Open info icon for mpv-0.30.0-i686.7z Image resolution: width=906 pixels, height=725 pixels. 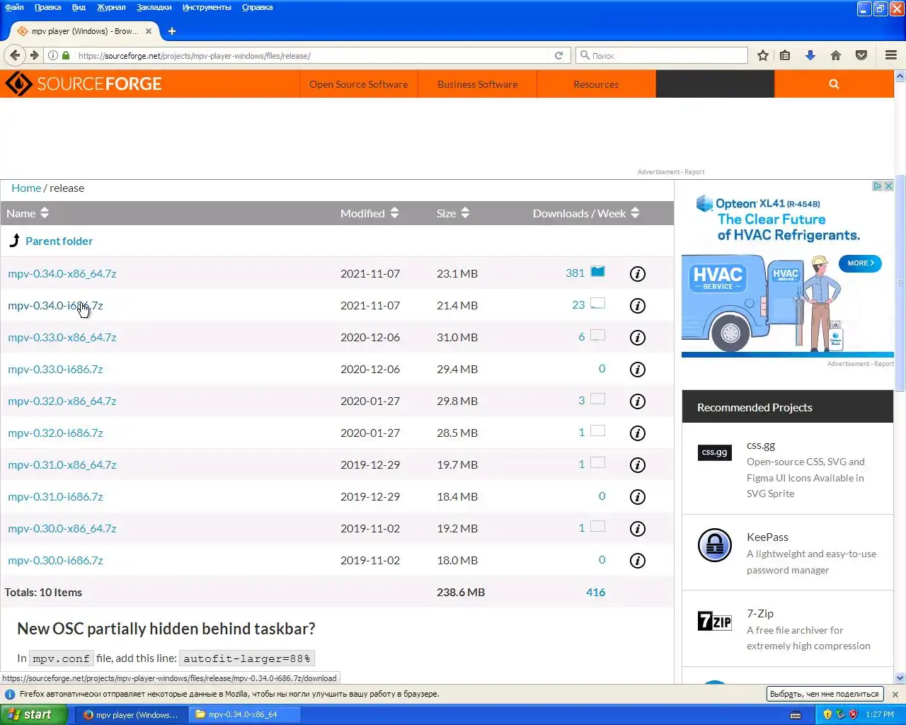click(638, 561)
